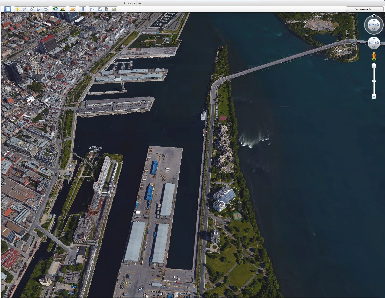View in Google Maps icon
Image resolution: width=385 pixels, height=298 pixels.
114,9
